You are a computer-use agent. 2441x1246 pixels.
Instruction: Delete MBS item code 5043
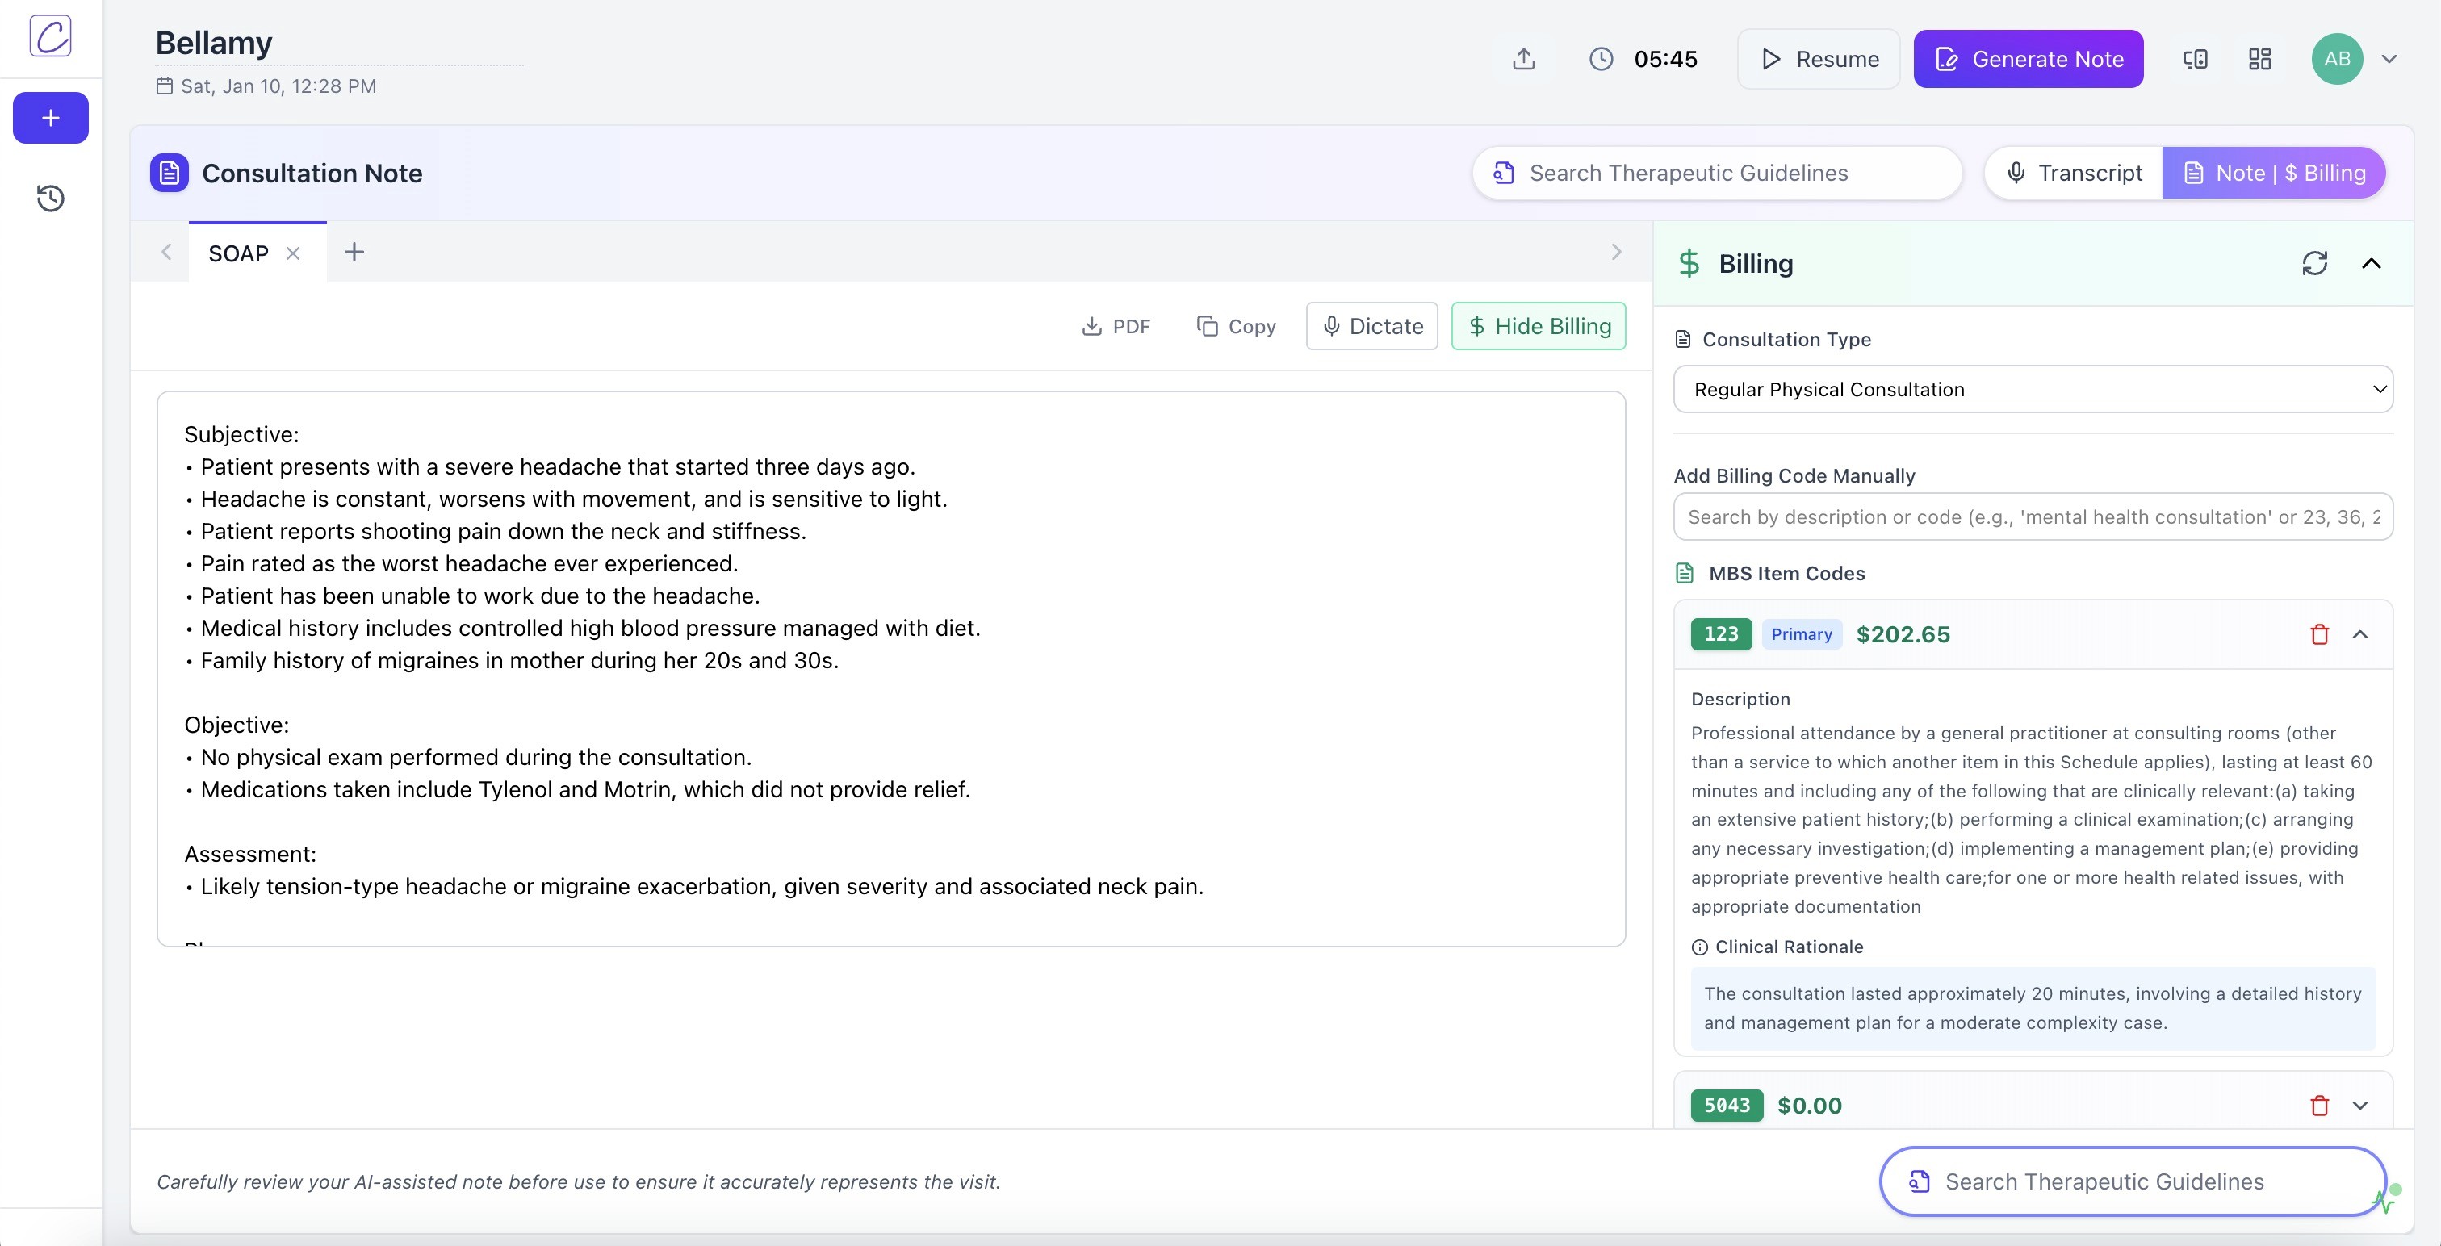pos(2319,1105)
